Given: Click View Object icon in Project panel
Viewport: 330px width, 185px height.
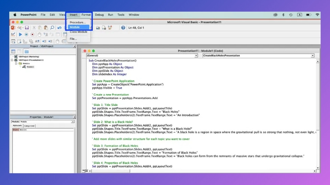Looking at the screenshot, I should 19,51.
